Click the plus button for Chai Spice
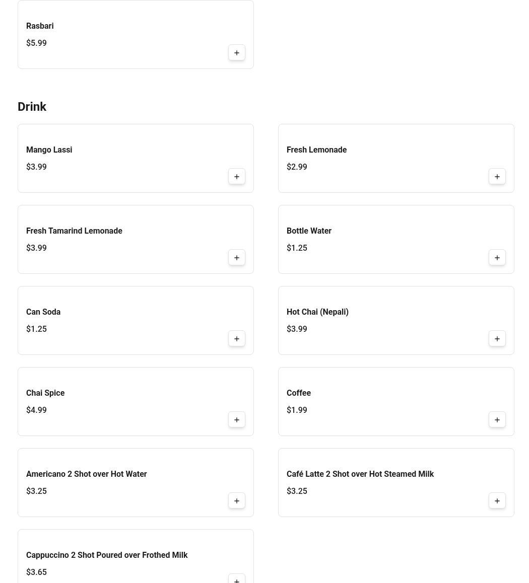 [x=237, y=419]
